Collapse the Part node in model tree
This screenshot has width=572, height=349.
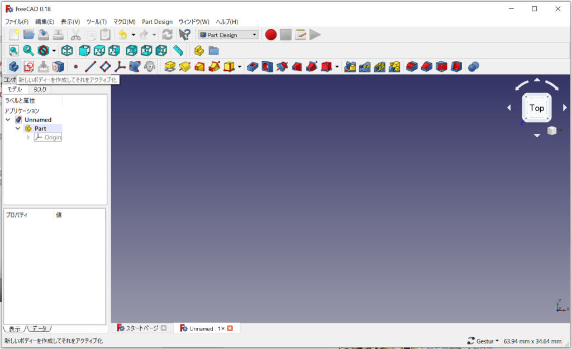(x=18, y=128)
